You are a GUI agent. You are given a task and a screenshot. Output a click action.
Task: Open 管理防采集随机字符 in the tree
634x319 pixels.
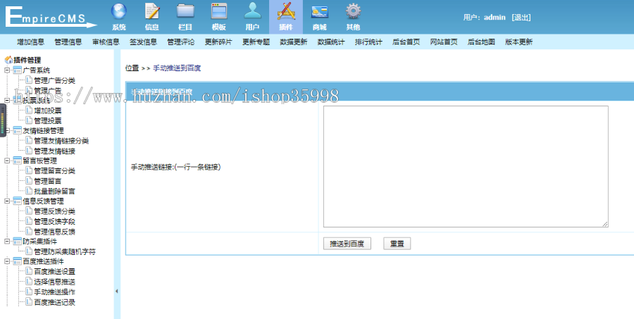pyautogui.click(x=65, y=251)
